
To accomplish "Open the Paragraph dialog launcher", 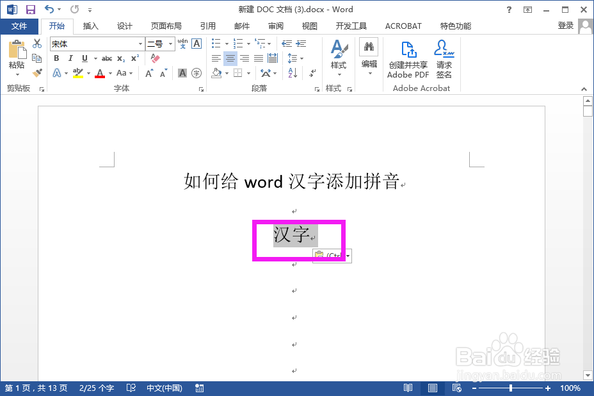I will point(317,90).
